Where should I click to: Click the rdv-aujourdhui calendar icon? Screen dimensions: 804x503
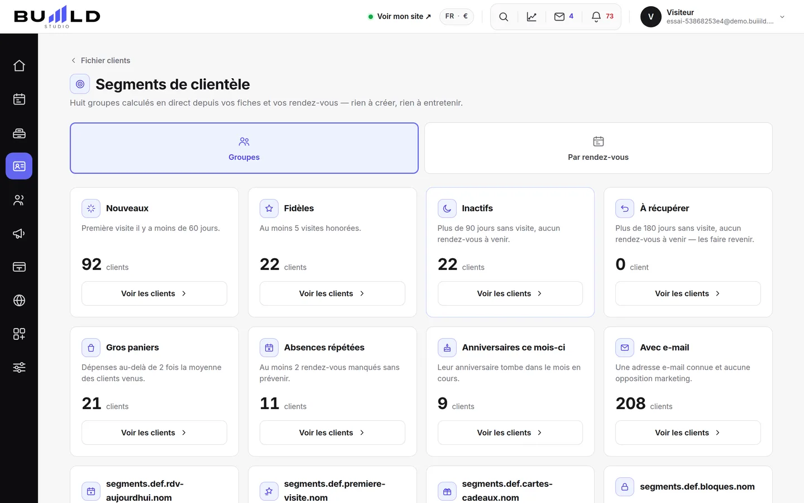click(91, 491)
